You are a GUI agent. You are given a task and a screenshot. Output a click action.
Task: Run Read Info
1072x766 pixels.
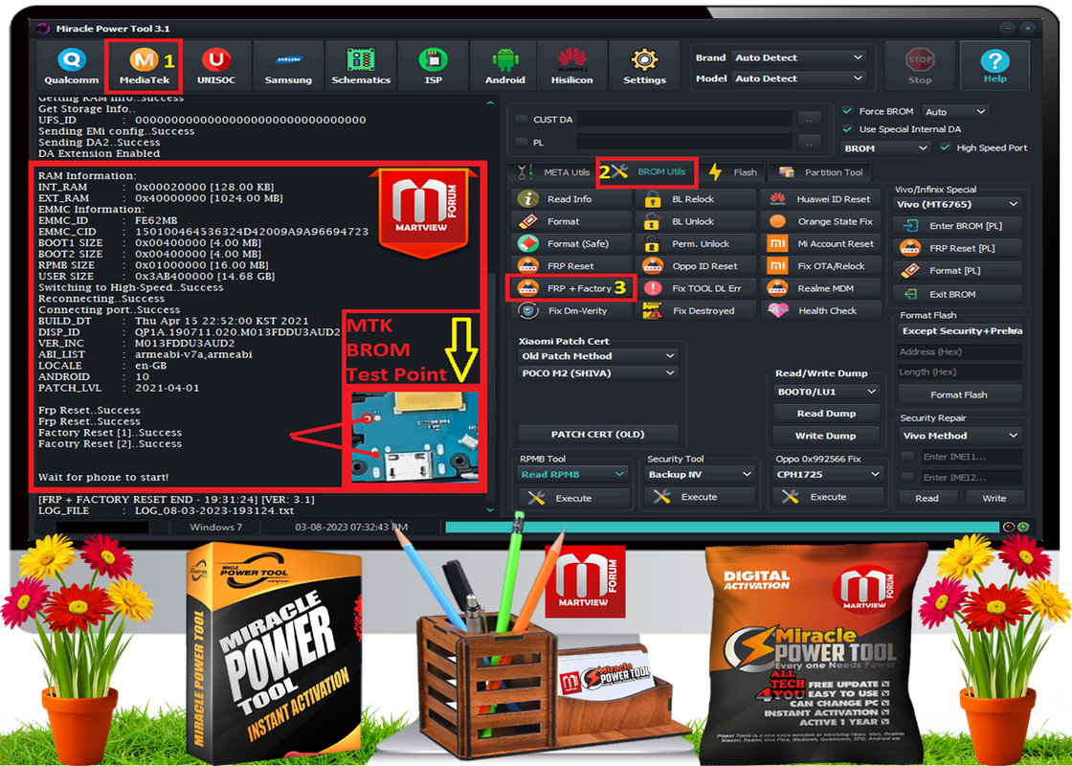pyautogui.click(x=570, y=199)
